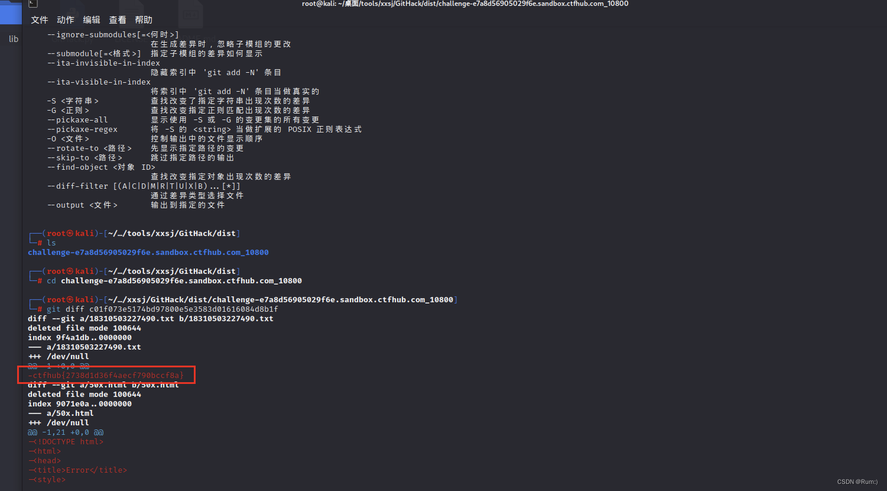Select the lib item in the left sidebar
This screenshot has height=491, width=887.
[x=14, y=39]
